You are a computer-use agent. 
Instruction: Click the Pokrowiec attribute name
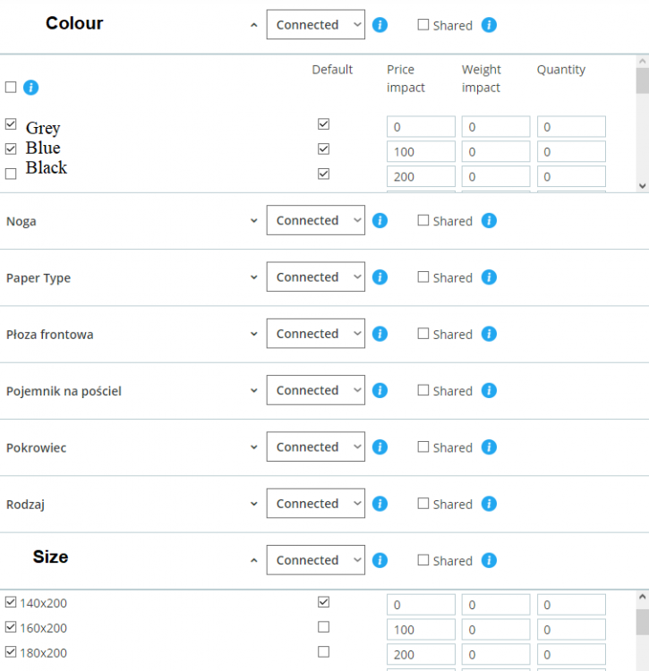[x=36, y=447]
